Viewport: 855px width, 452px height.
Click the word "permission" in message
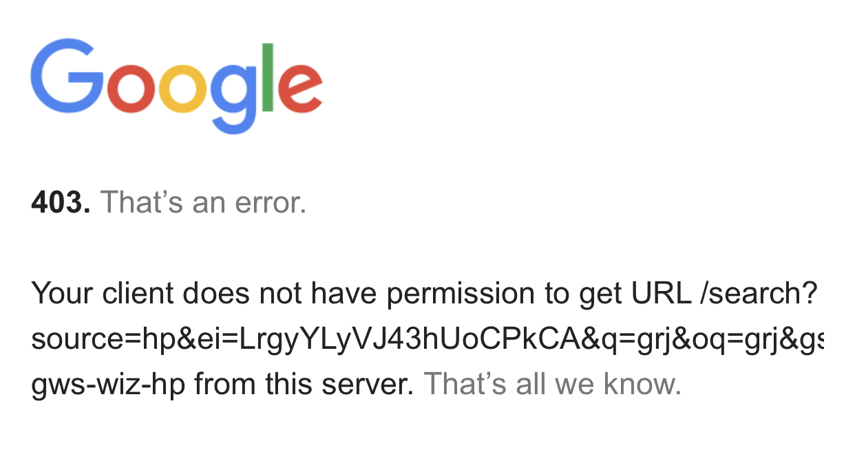click(458, 294)
